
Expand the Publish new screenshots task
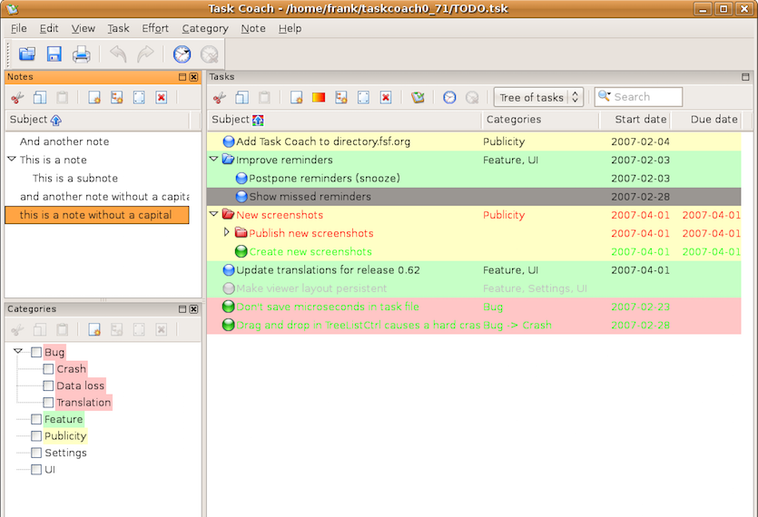pos(227,233)
